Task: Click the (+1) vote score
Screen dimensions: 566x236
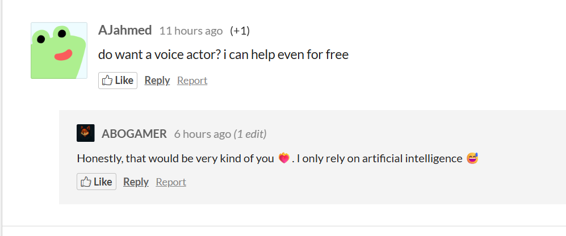Action: click(x=240, y=31)
